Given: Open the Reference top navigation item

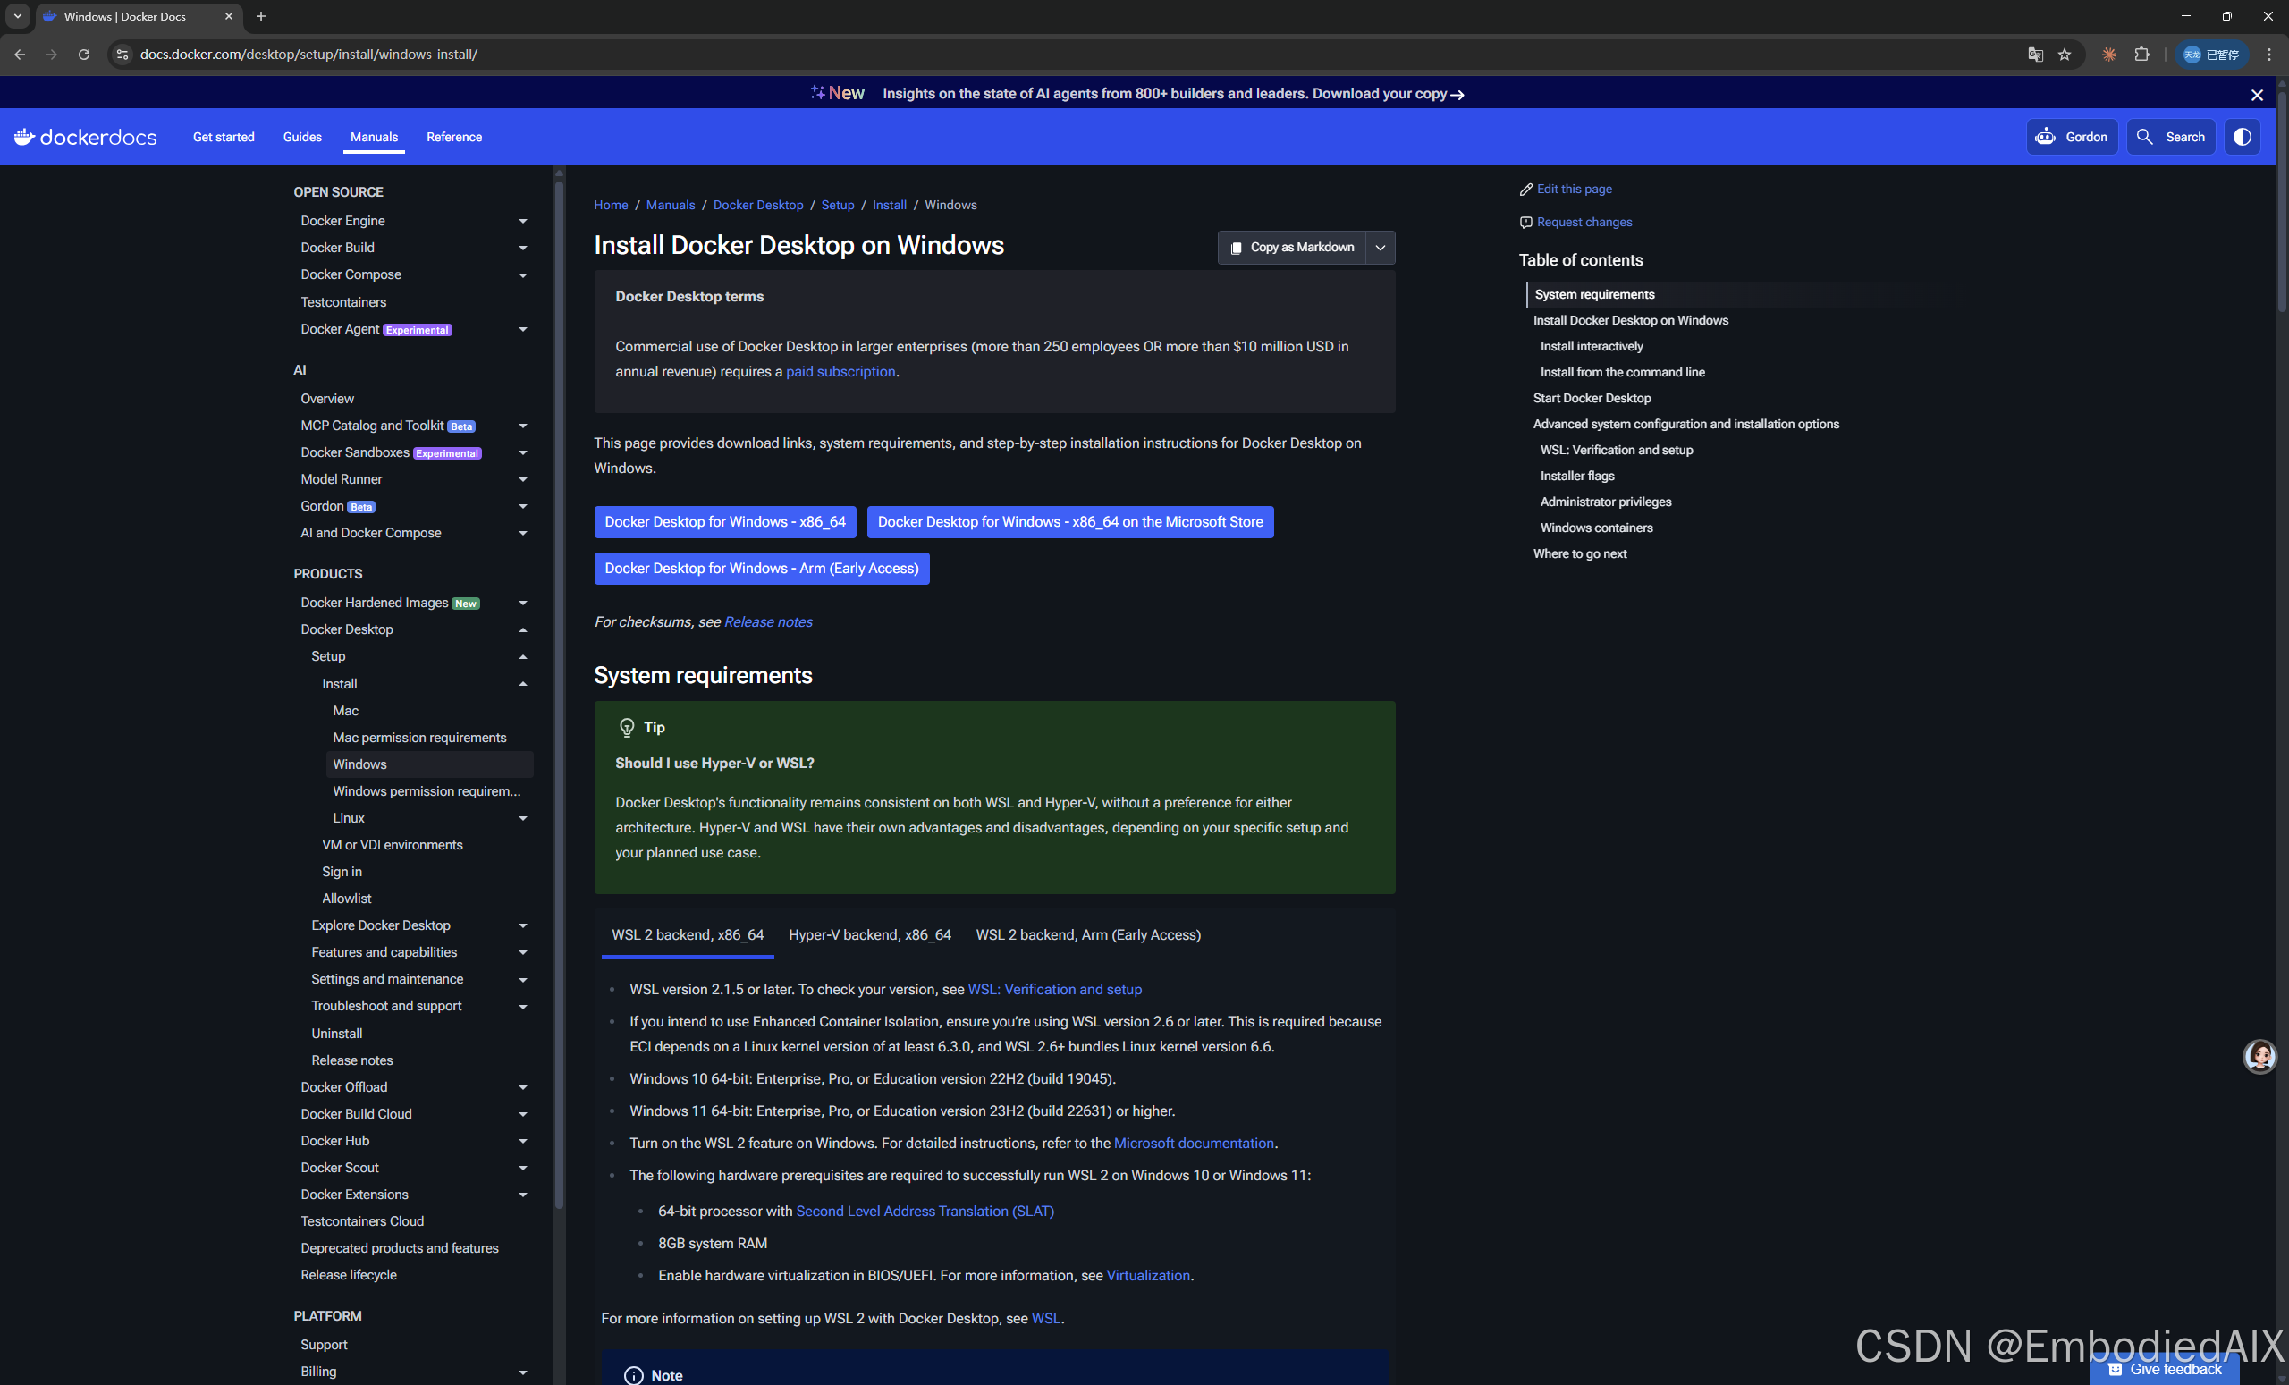Looking at the screenshot, I should tap(454, 137).
